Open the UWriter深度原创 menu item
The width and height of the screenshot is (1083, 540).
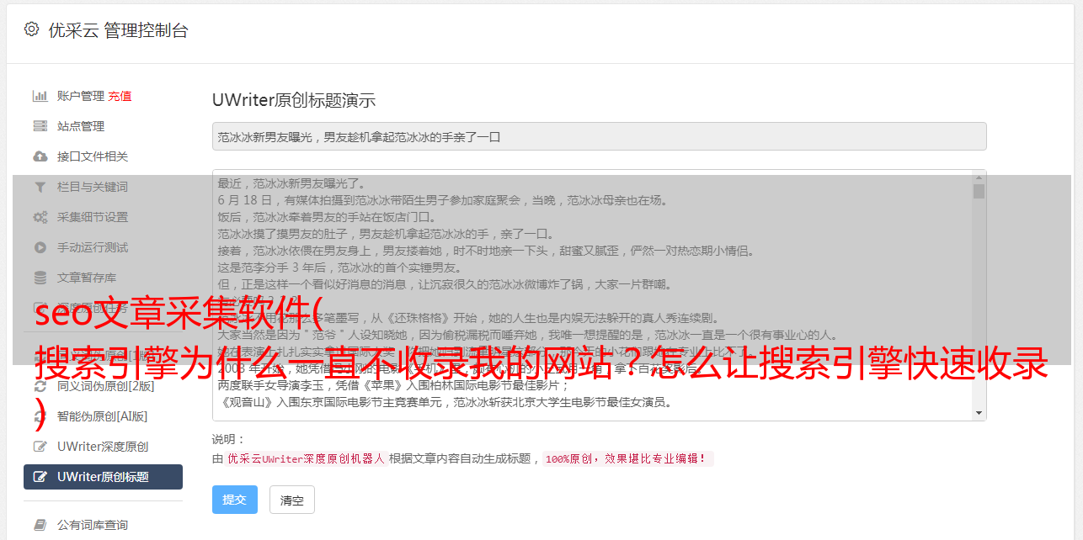click(x=103, y=447)
